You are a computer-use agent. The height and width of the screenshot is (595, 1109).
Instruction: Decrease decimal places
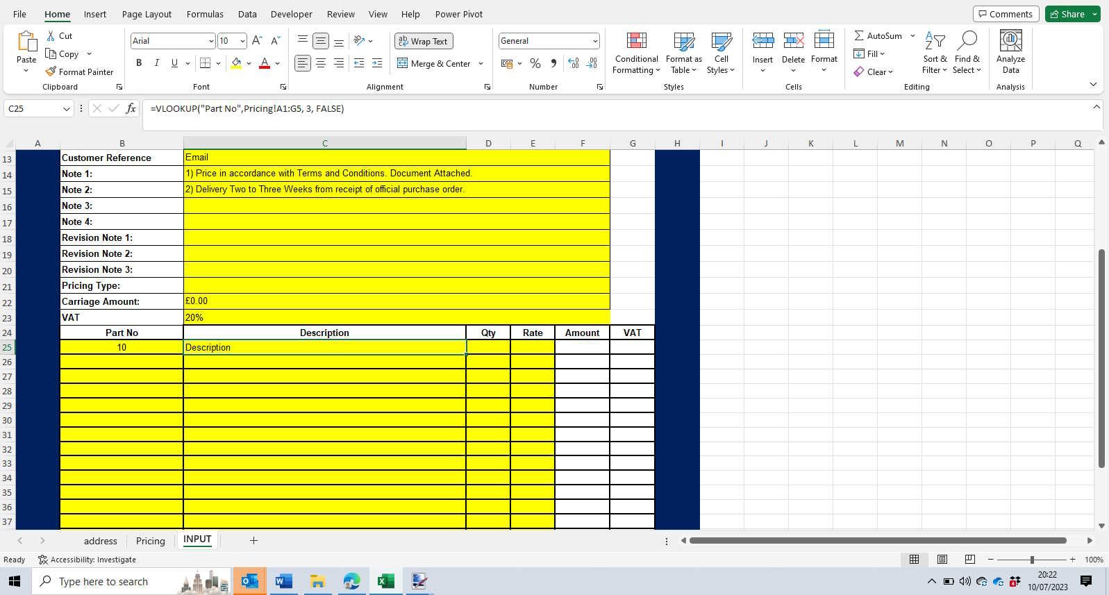(x=592, y=63)
